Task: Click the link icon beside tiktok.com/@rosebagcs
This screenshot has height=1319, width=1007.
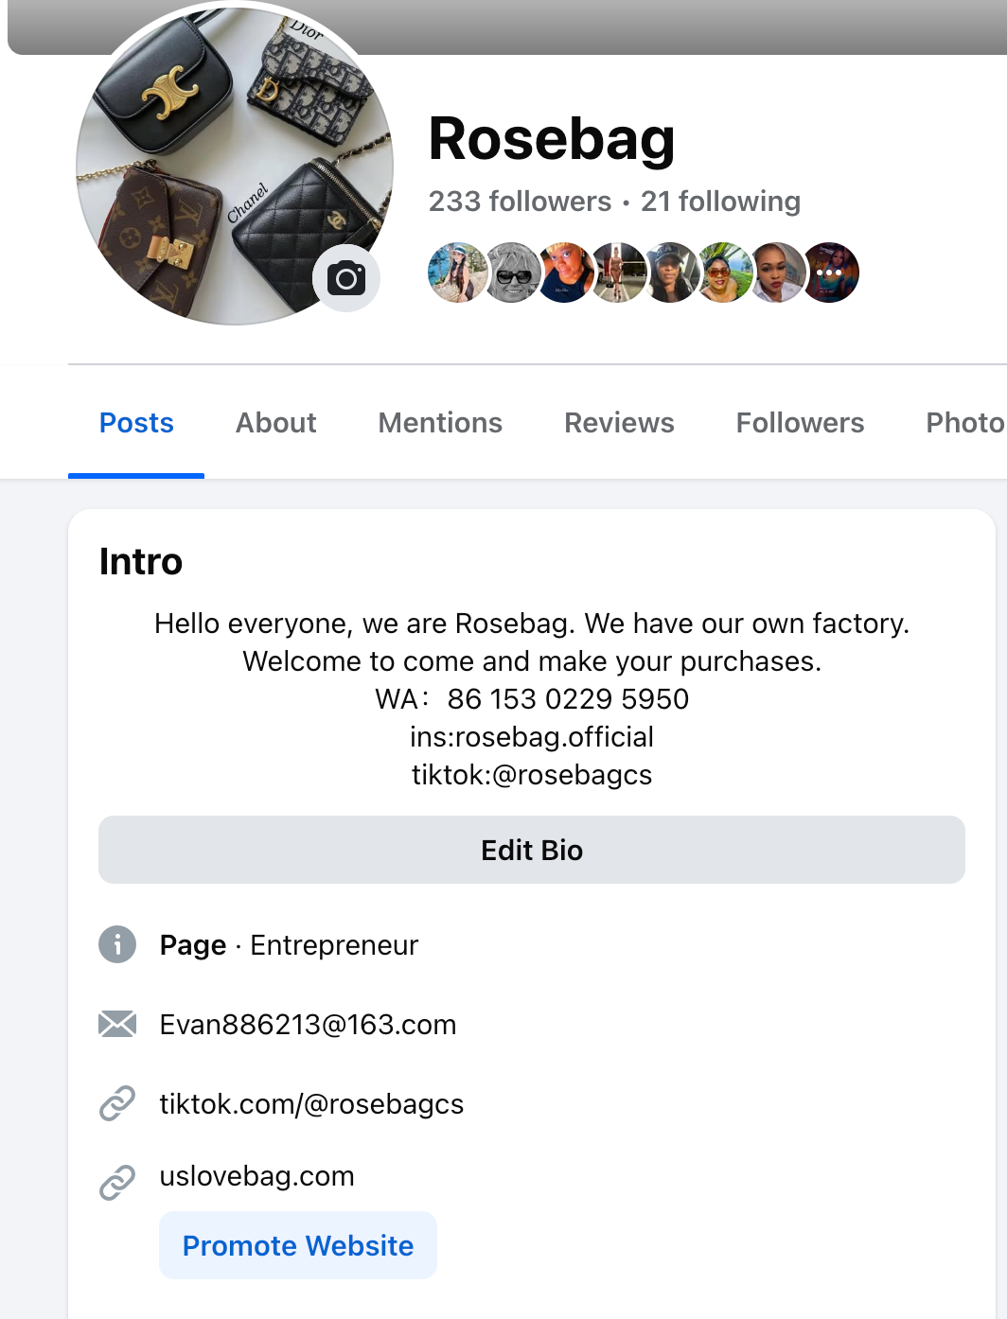Action: pyautogui.click(x=117, y=1103)
